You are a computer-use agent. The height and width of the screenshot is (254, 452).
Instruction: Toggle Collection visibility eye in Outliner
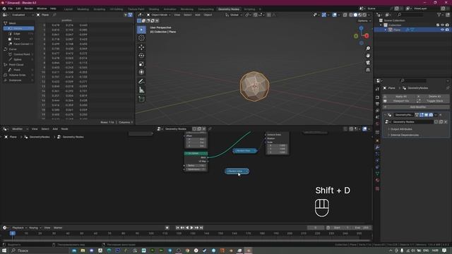tap(442, 25)
